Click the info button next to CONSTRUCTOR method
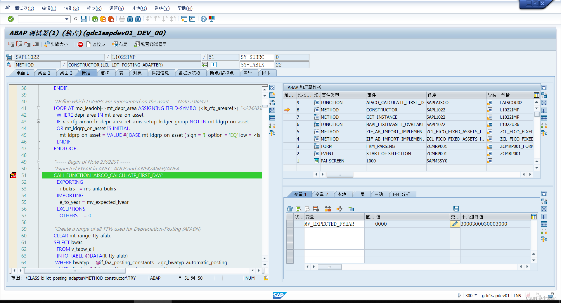 214,65
